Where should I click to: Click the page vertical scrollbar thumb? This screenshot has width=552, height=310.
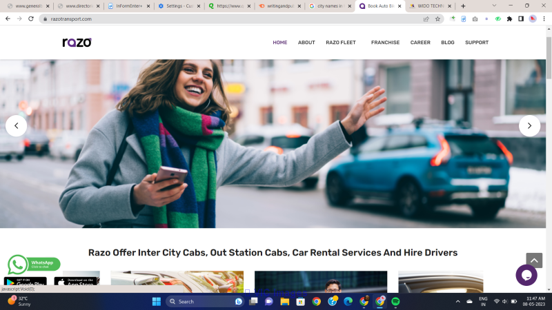[x=549, y=58]
